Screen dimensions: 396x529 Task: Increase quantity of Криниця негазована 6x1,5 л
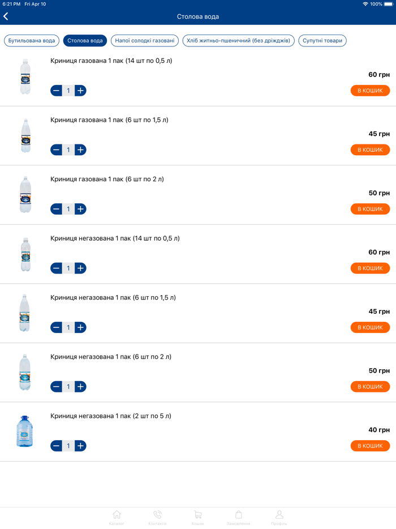point(80,327)
